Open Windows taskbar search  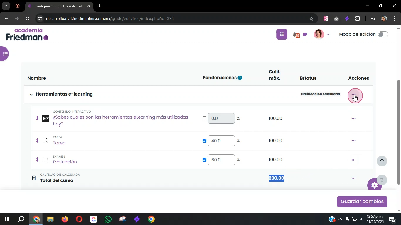(x=21, y=219)
